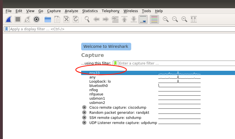Select the nfqueue interface
Screen dimensions: 235x139
pos(96,94)
